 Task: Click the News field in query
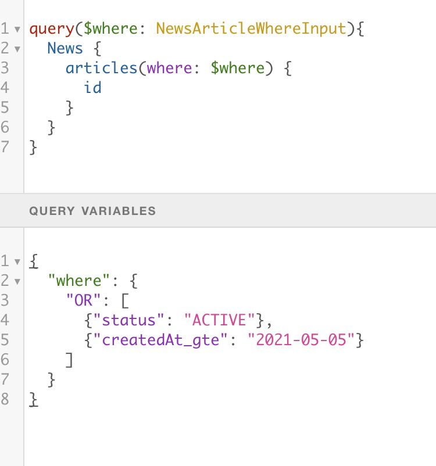click(x=65, y=48)
